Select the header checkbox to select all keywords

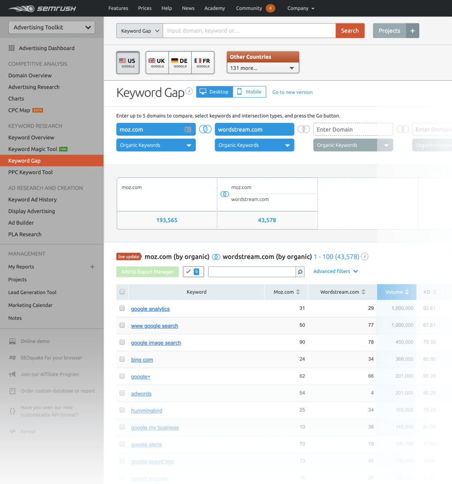(122, 291)
